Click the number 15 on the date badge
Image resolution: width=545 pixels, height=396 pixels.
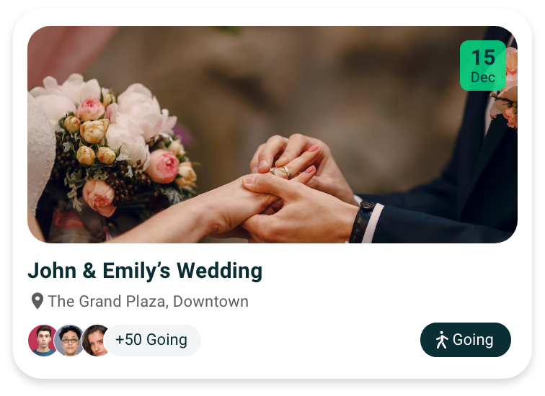click(x=483, y=58)
